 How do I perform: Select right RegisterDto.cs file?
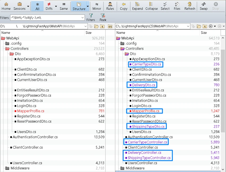[144, 116]
